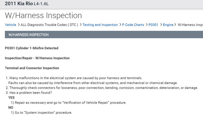
Task: Click the chevron before P Code Charts
Action: [120, 25]
